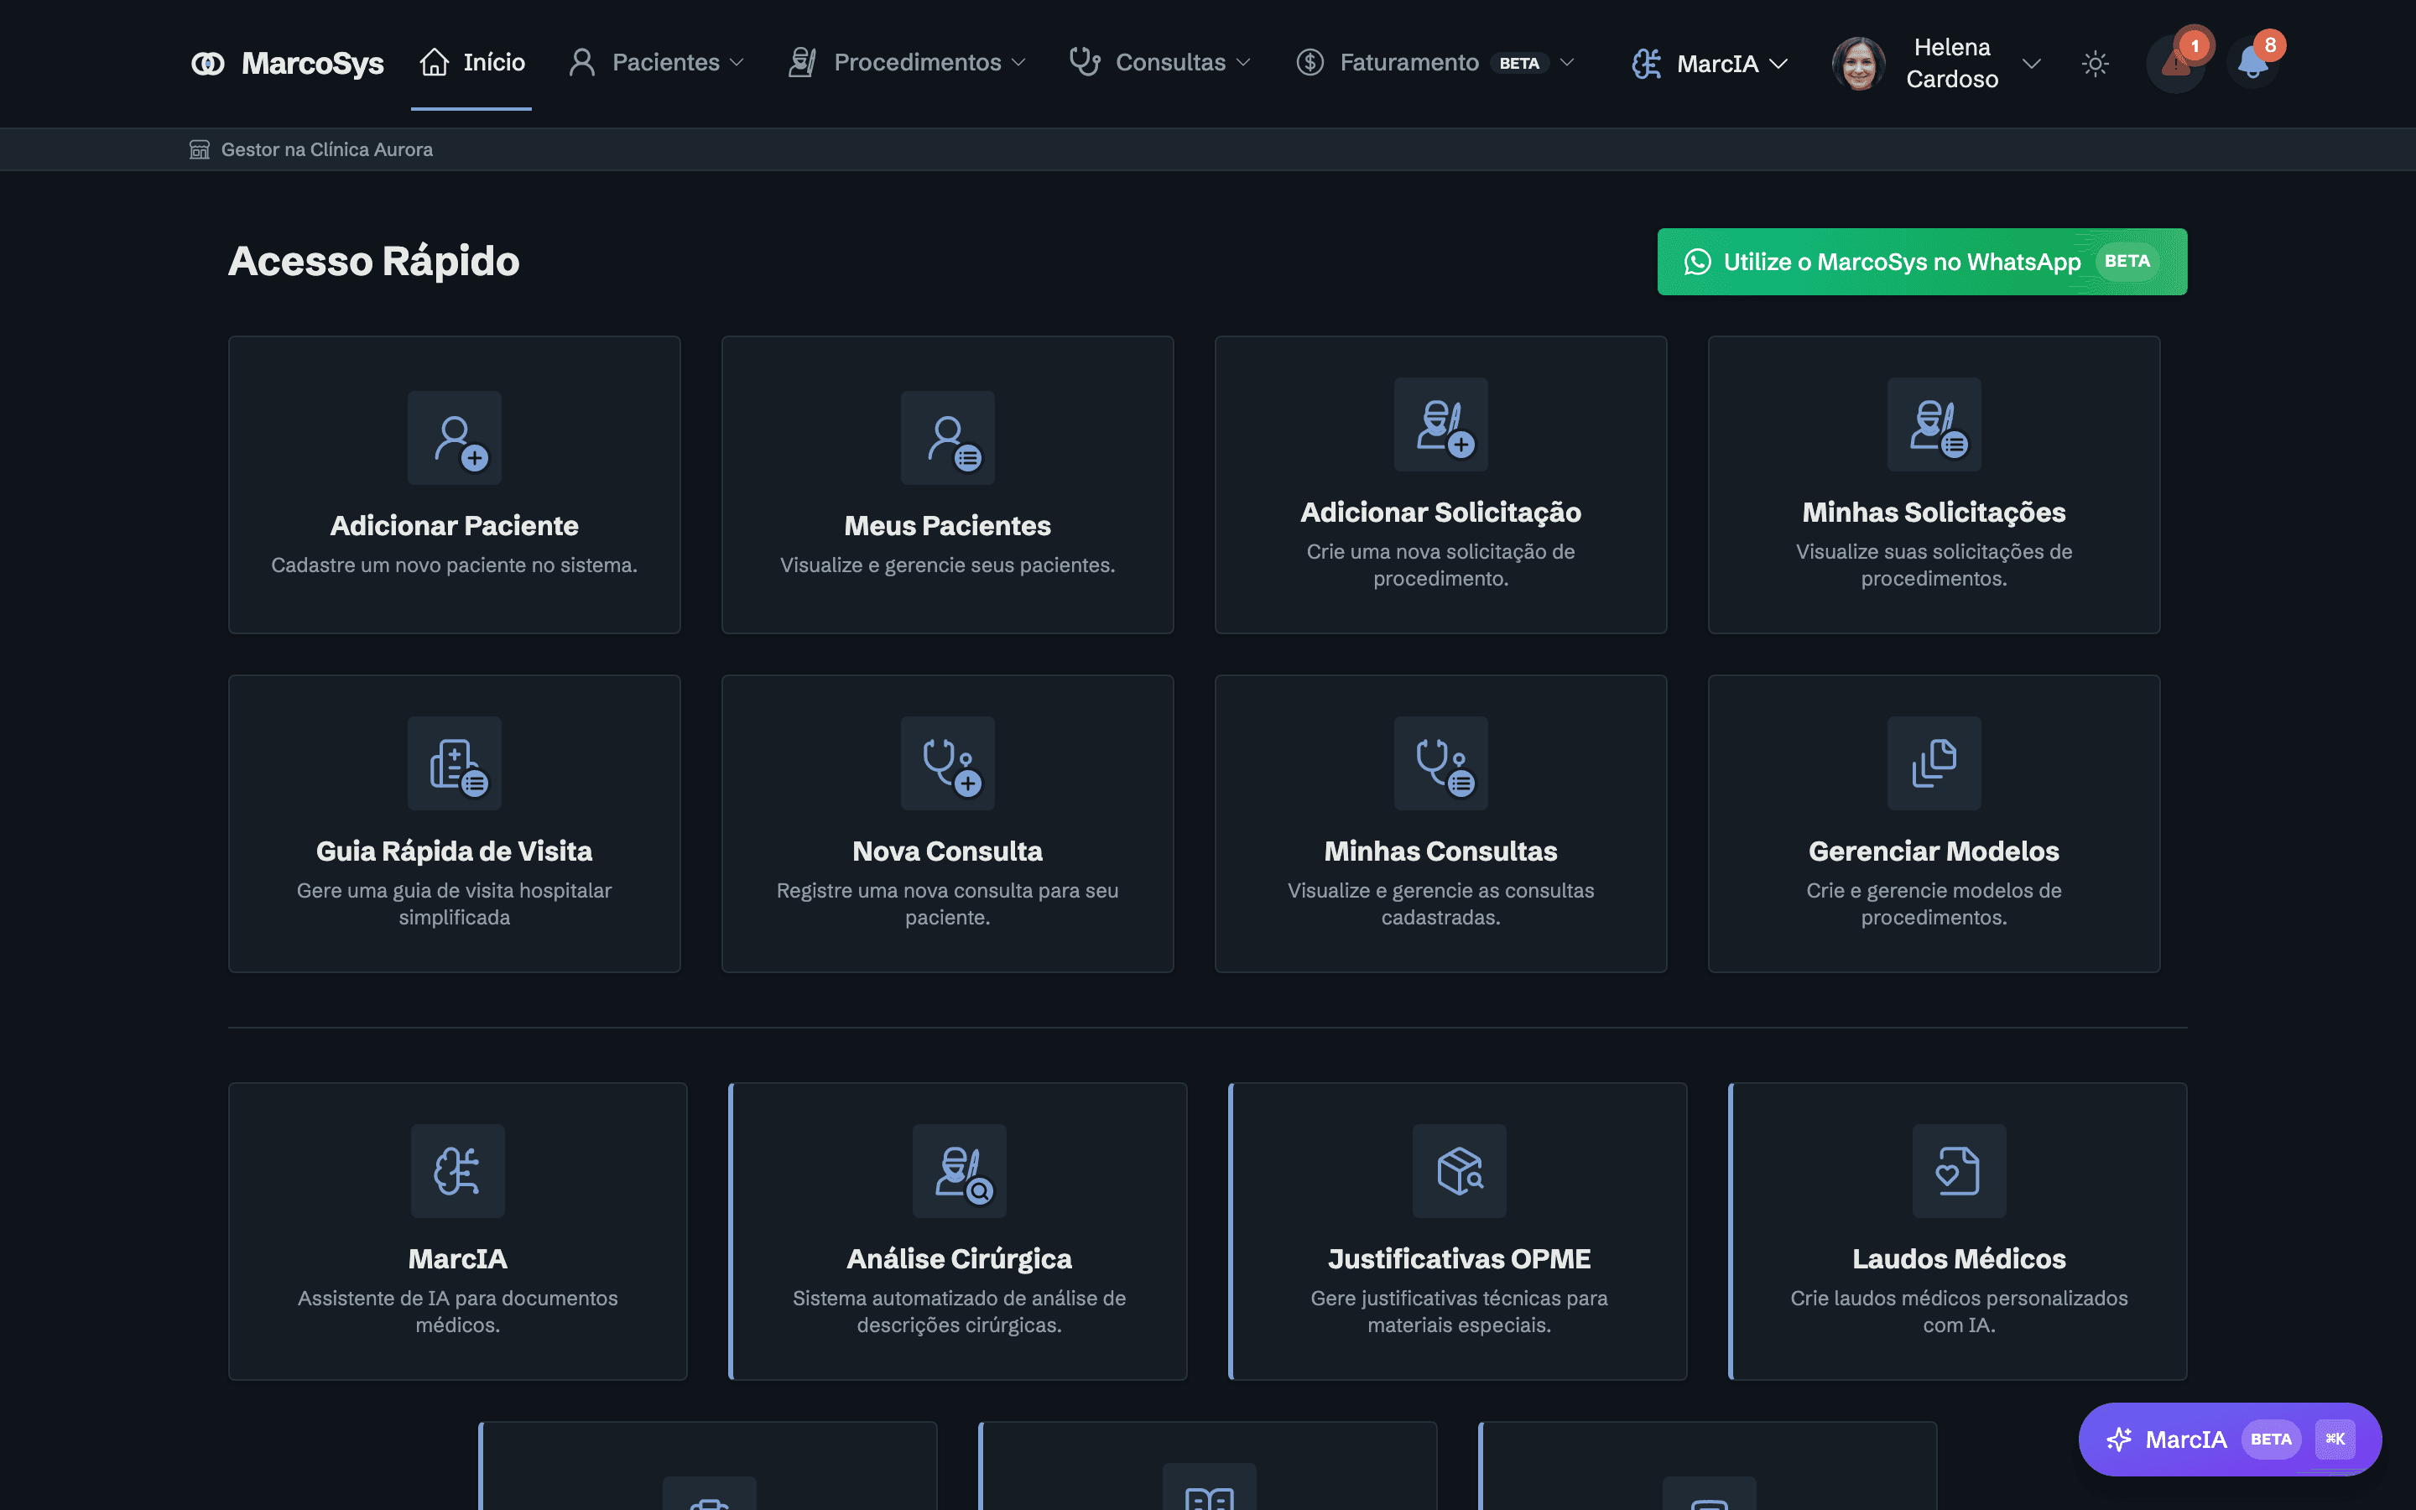Image resolution: width=2416 pixels, height=1510 pixels.
Task: Open the Minhas Consultas icon
Action: [x=1440, y=763]
